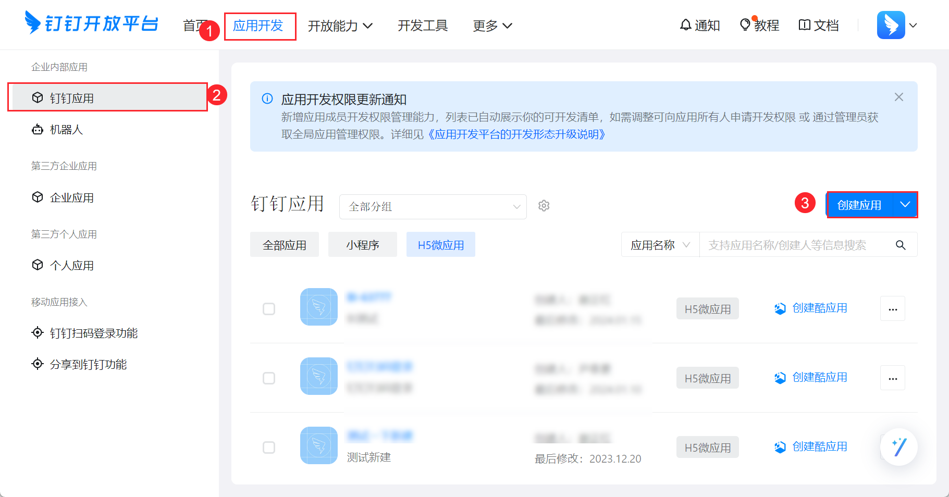This screenshot has width=949, height=497.
Task: Click the H5微应用 tag in first row
Action: [708, 309]
